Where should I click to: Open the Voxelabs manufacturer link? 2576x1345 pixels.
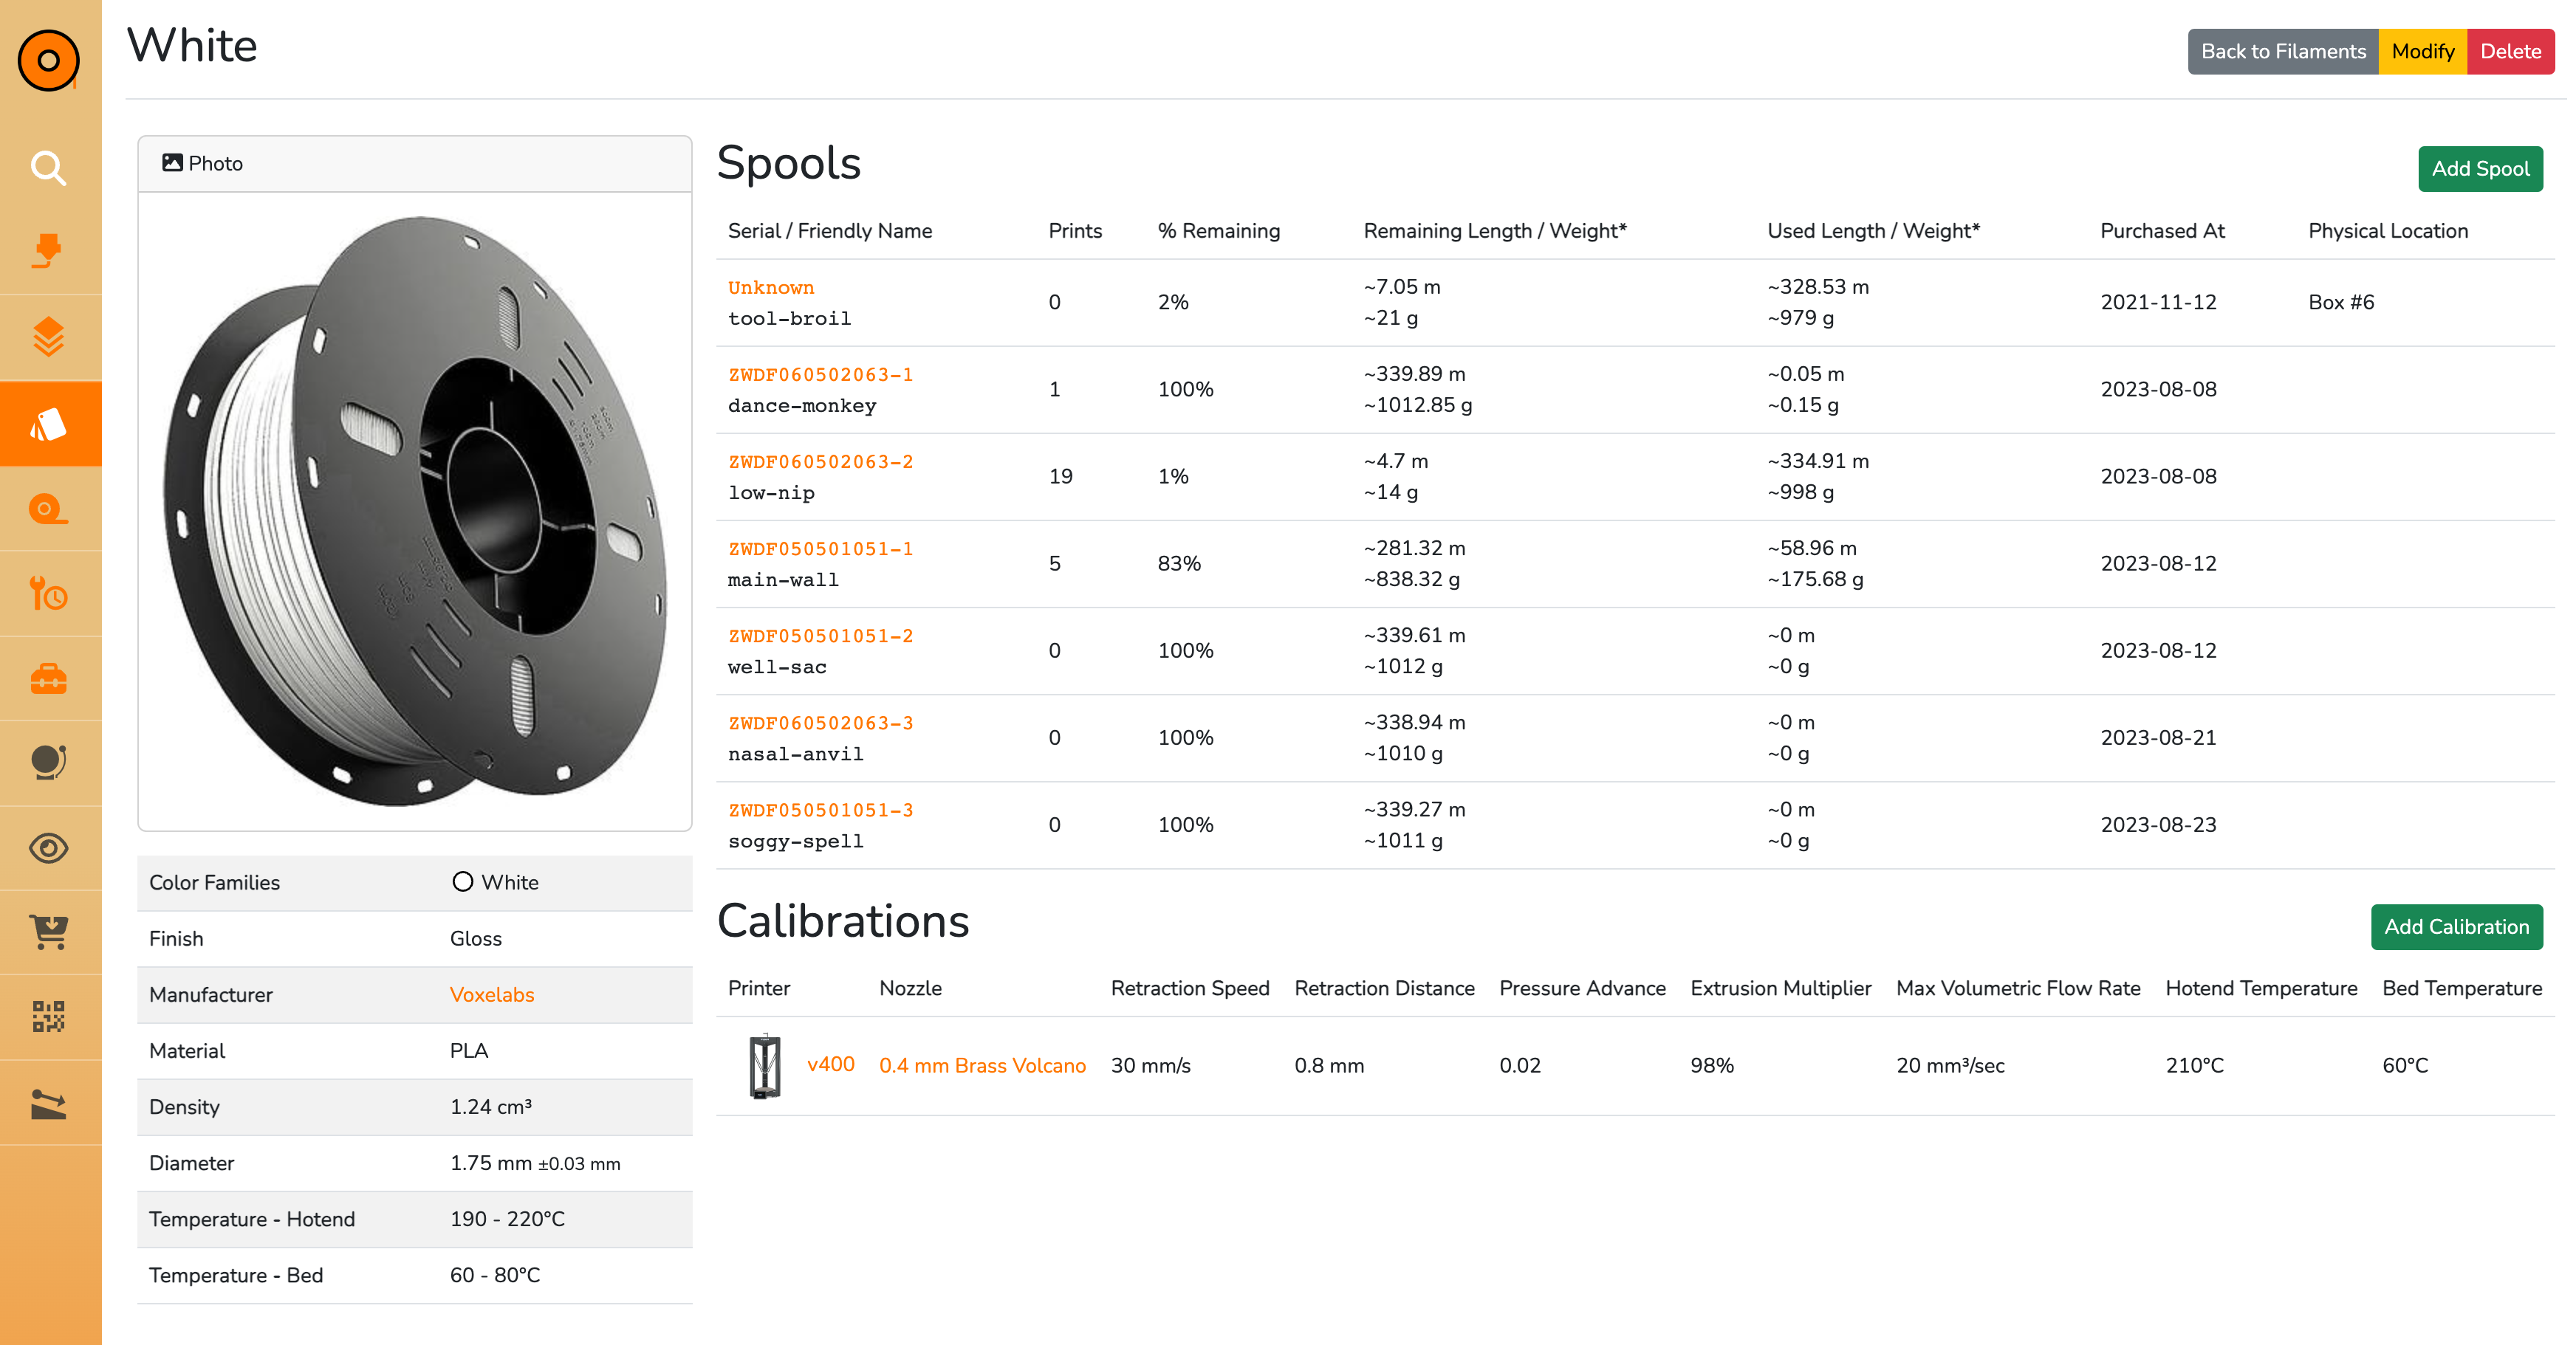point(491,994)
